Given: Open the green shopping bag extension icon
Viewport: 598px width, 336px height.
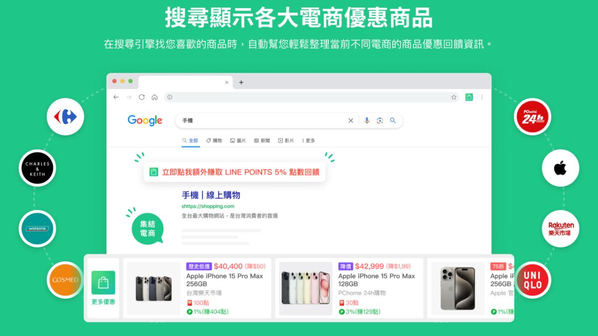Looking at the screenshot, I should click(x=469, y=97).
